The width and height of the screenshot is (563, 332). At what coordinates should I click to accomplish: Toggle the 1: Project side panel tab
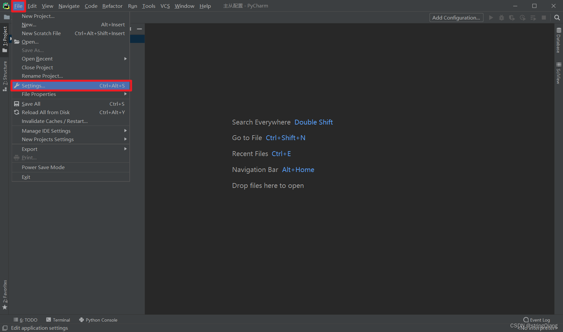(x=5, y=39)
